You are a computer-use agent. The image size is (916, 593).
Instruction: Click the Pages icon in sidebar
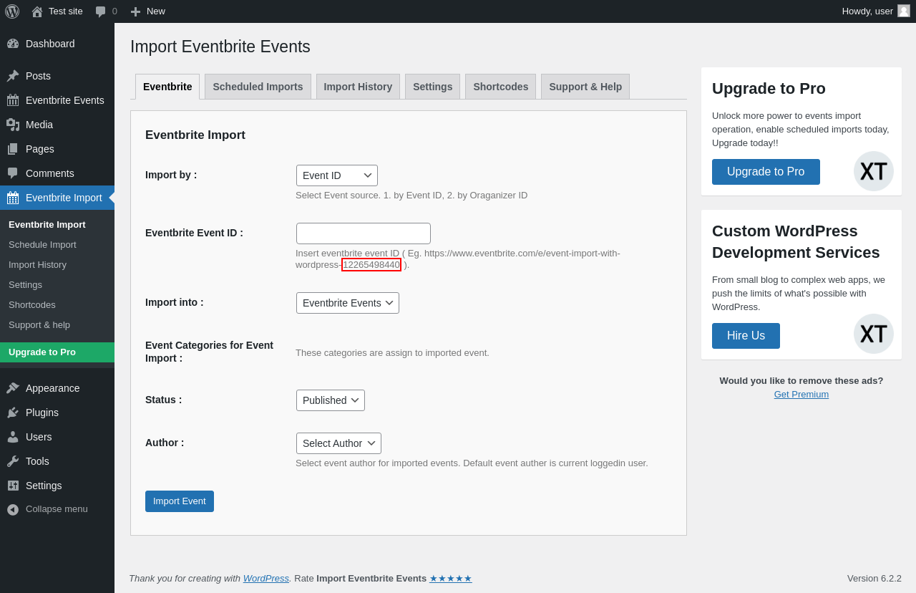click(x=13, y=149)
